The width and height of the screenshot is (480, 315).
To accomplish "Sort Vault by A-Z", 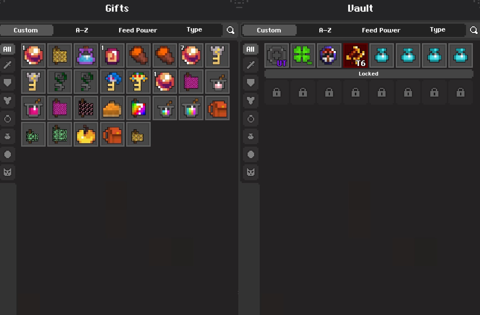I will coord(325,30).
